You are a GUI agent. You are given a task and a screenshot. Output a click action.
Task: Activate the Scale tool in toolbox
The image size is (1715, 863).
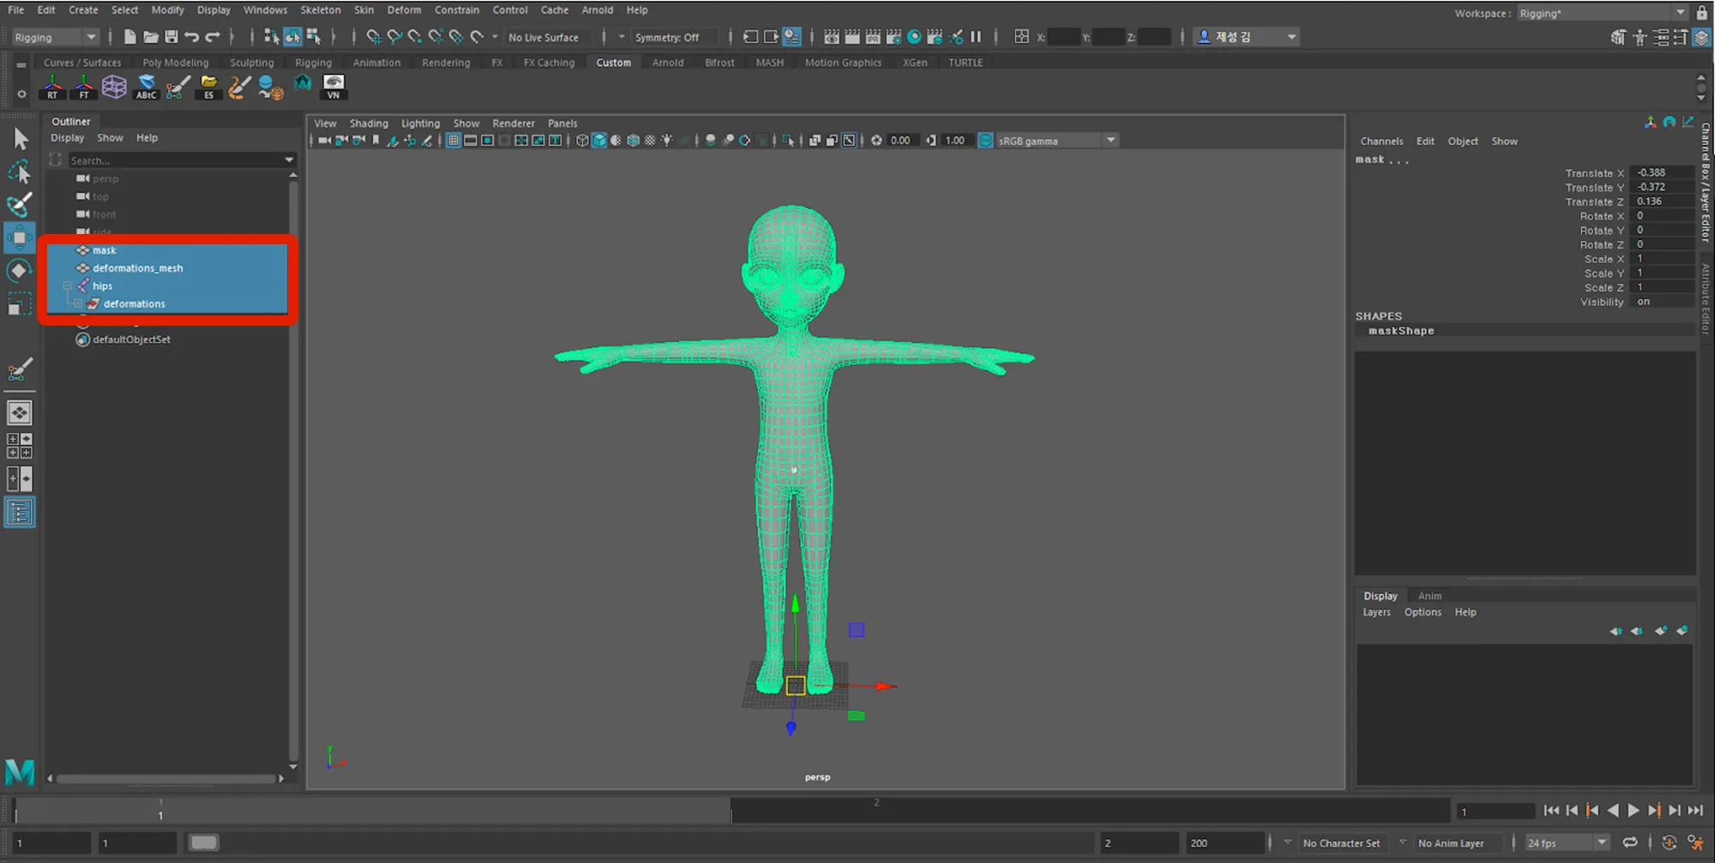(x=20, y=303)
